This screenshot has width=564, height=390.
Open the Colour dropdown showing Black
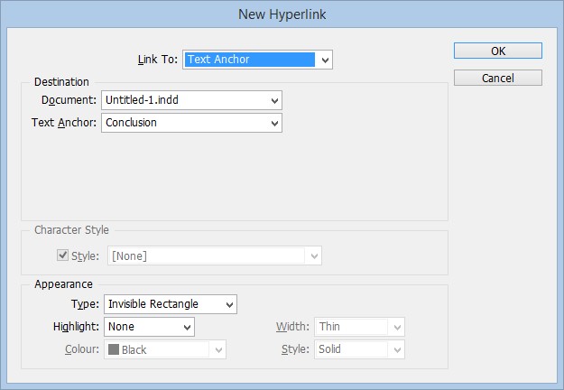pos(165,349)
